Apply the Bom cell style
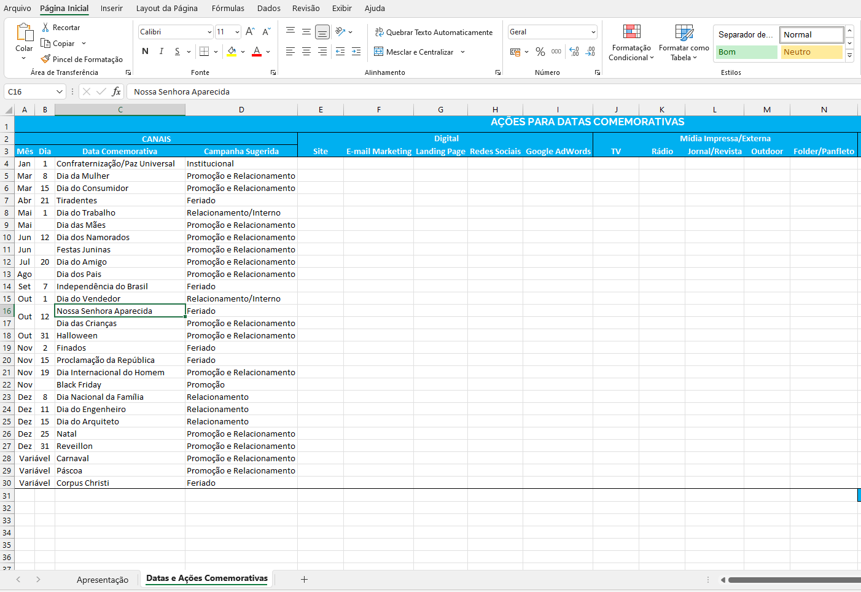Image resolution: width=861 pixels, height=592 pixels. pos(746,52)
